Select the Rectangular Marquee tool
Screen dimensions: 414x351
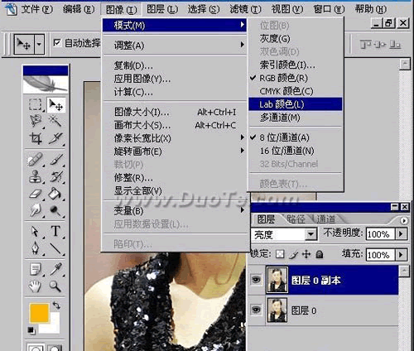pyautogui.click(x=35, y=104)
